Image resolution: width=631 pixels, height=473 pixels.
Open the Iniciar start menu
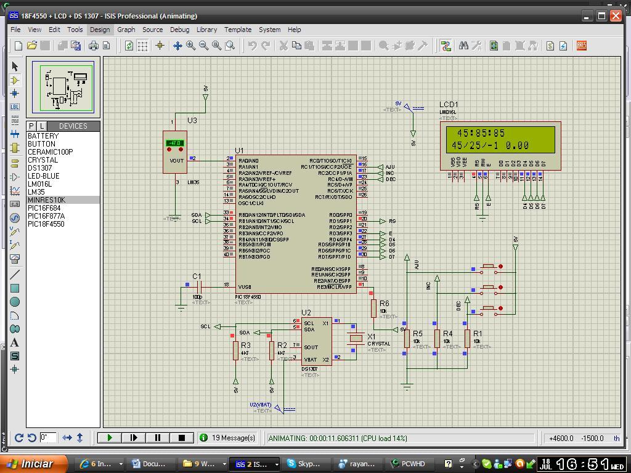pyautogui.click(x=33, y=464)
